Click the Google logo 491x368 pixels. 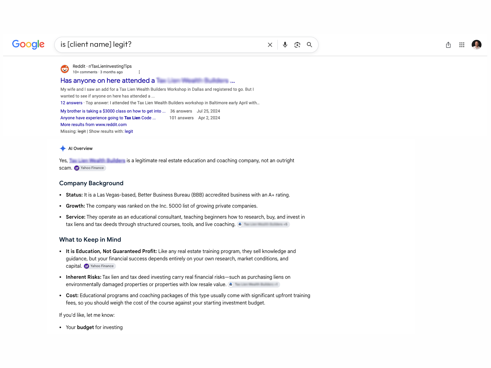tap(28, 44)
